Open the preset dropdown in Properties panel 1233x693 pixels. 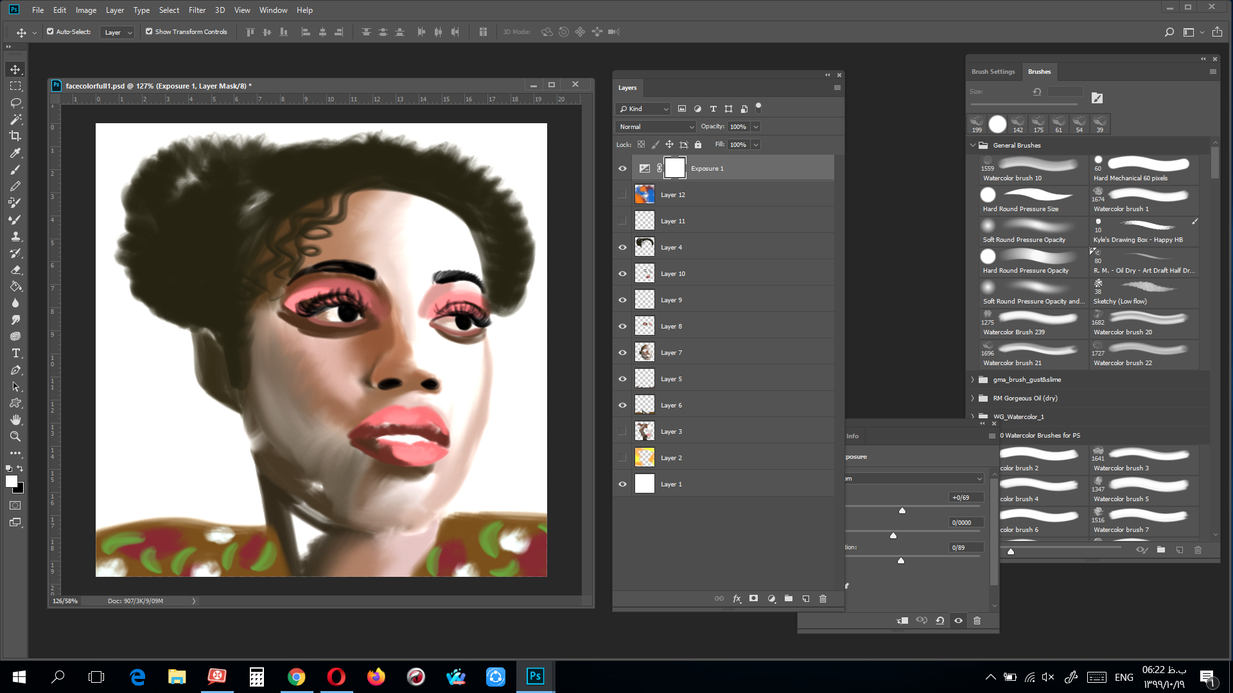pyautogui.click(x=914, y=479)
